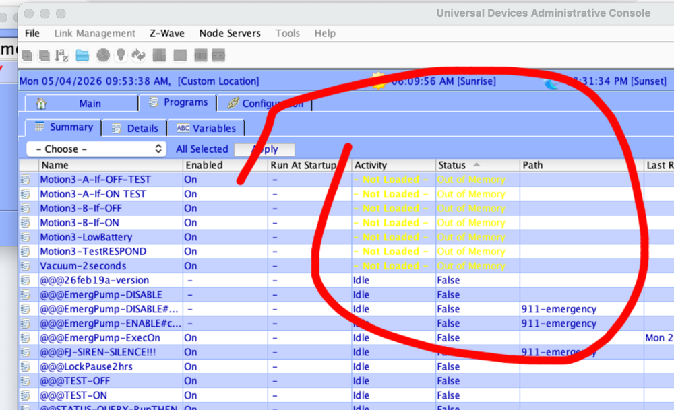674x410 pixels.
Task: Click the column grid toolbar icon
Action: (x=159, y=55)
